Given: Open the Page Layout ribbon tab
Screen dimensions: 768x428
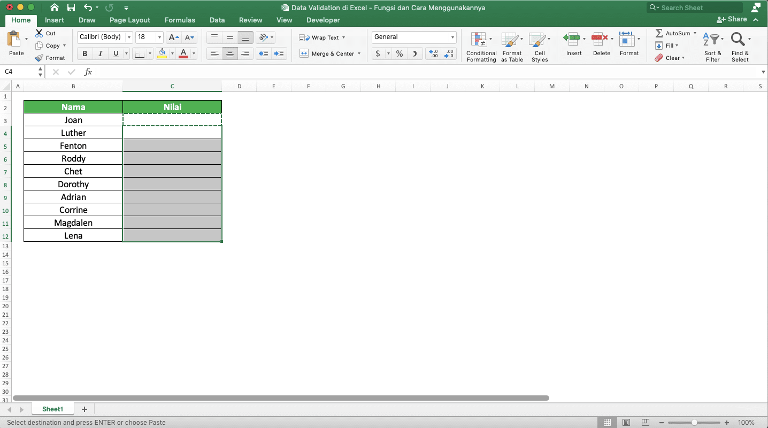Looking at the screenshot, I should (x=130, y=20).
